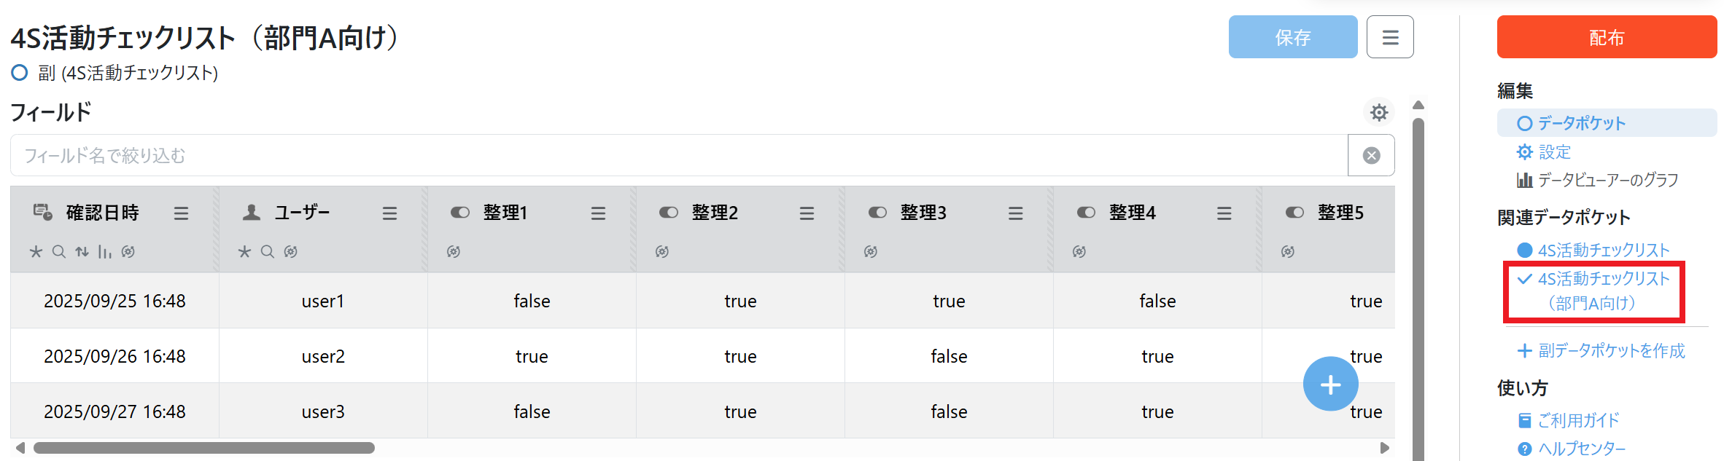Click the link icon under 整理1 column
Screen dimensions: 1724x461
(x=454, y=251)
